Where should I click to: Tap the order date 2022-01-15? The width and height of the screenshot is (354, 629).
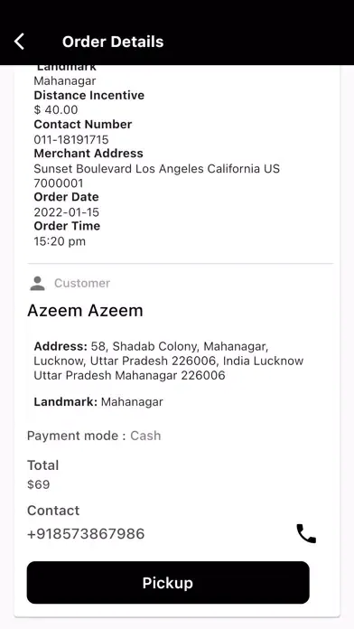67,212
